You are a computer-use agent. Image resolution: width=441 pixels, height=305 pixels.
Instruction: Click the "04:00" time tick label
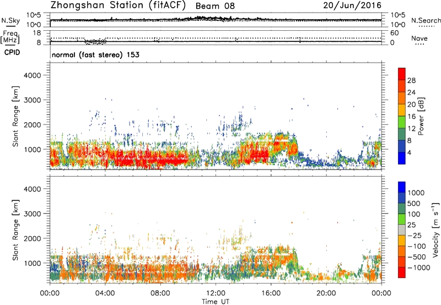pyautogui.click(x=105, y=293)
